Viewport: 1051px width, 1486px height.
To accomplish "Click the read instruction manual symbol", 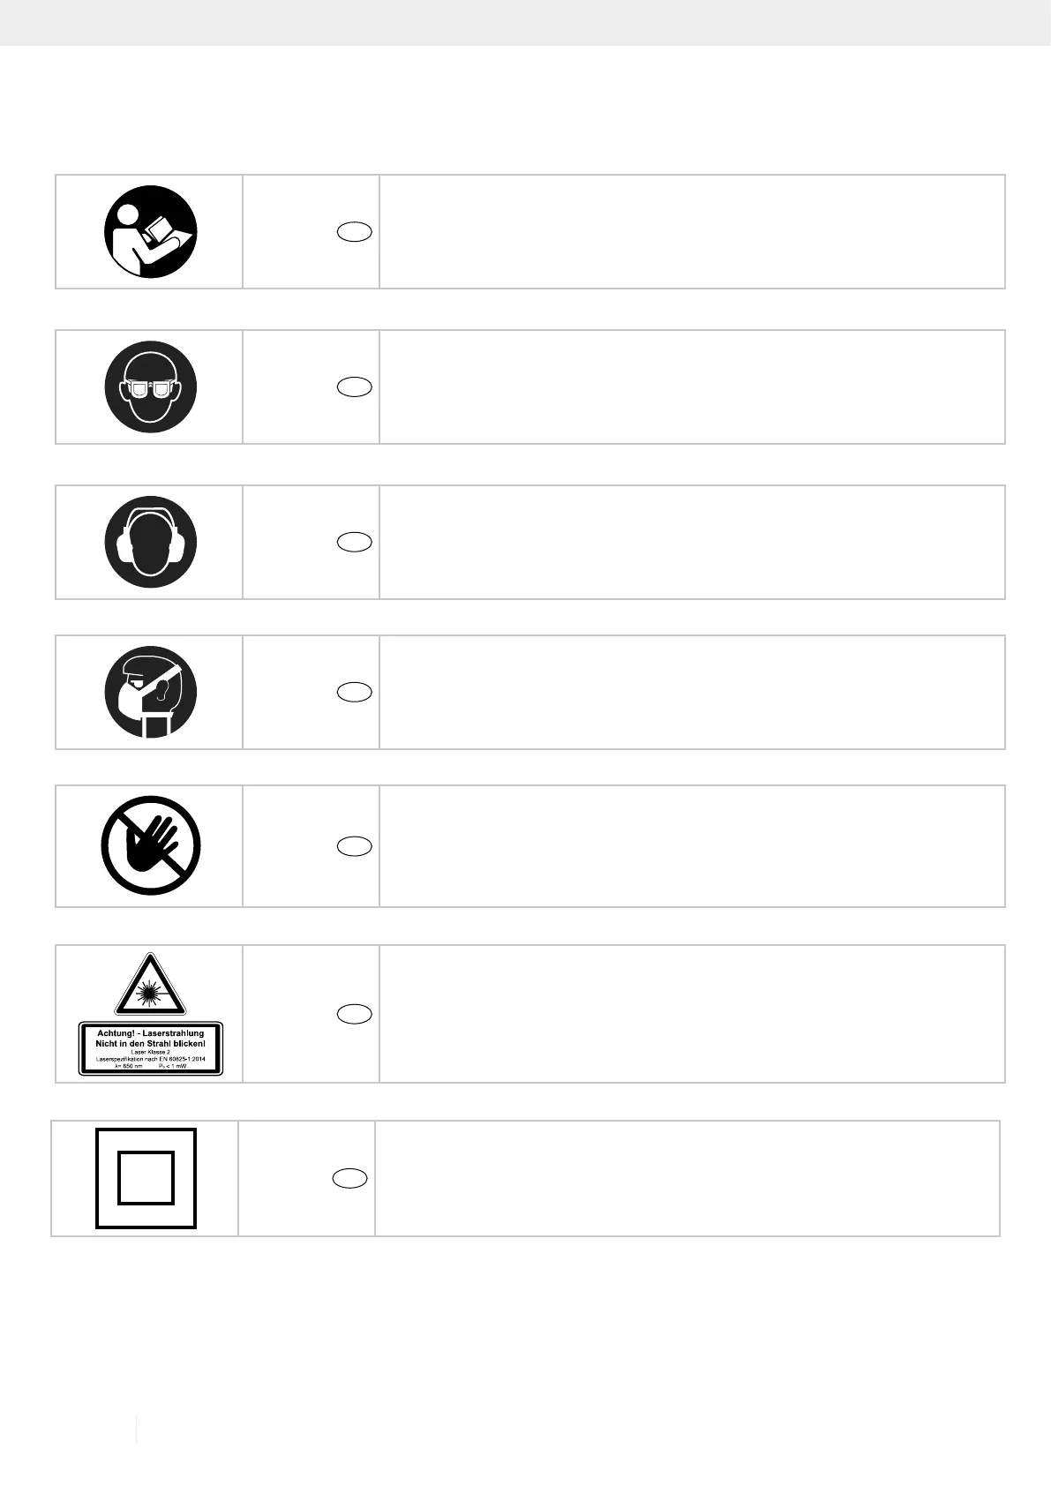I will click(x=150, y=231).
